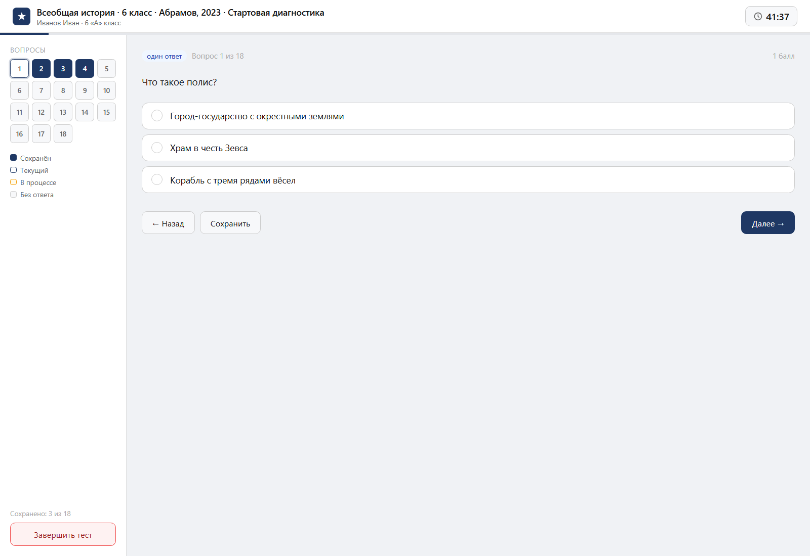Go to question 2 in navigator

click(41, 69)
